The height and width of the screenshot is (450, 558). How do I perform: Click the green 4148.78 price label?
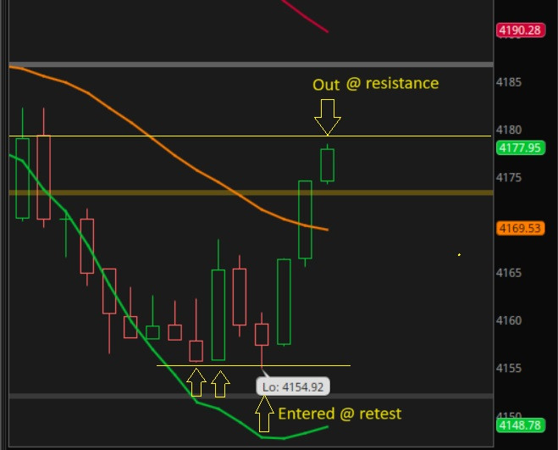520,425
